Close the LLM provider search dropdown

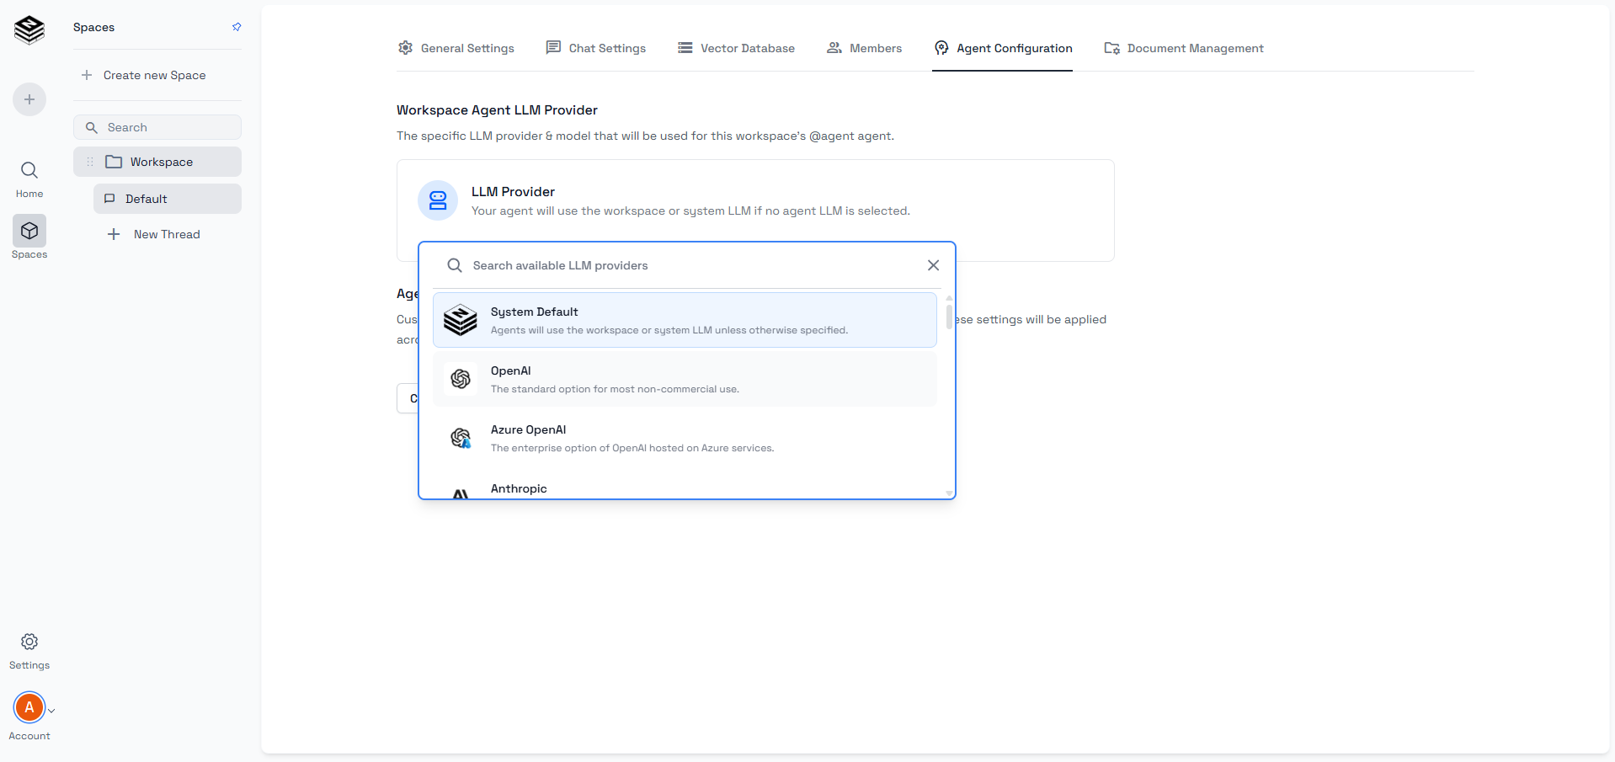(x=933, y=265)
